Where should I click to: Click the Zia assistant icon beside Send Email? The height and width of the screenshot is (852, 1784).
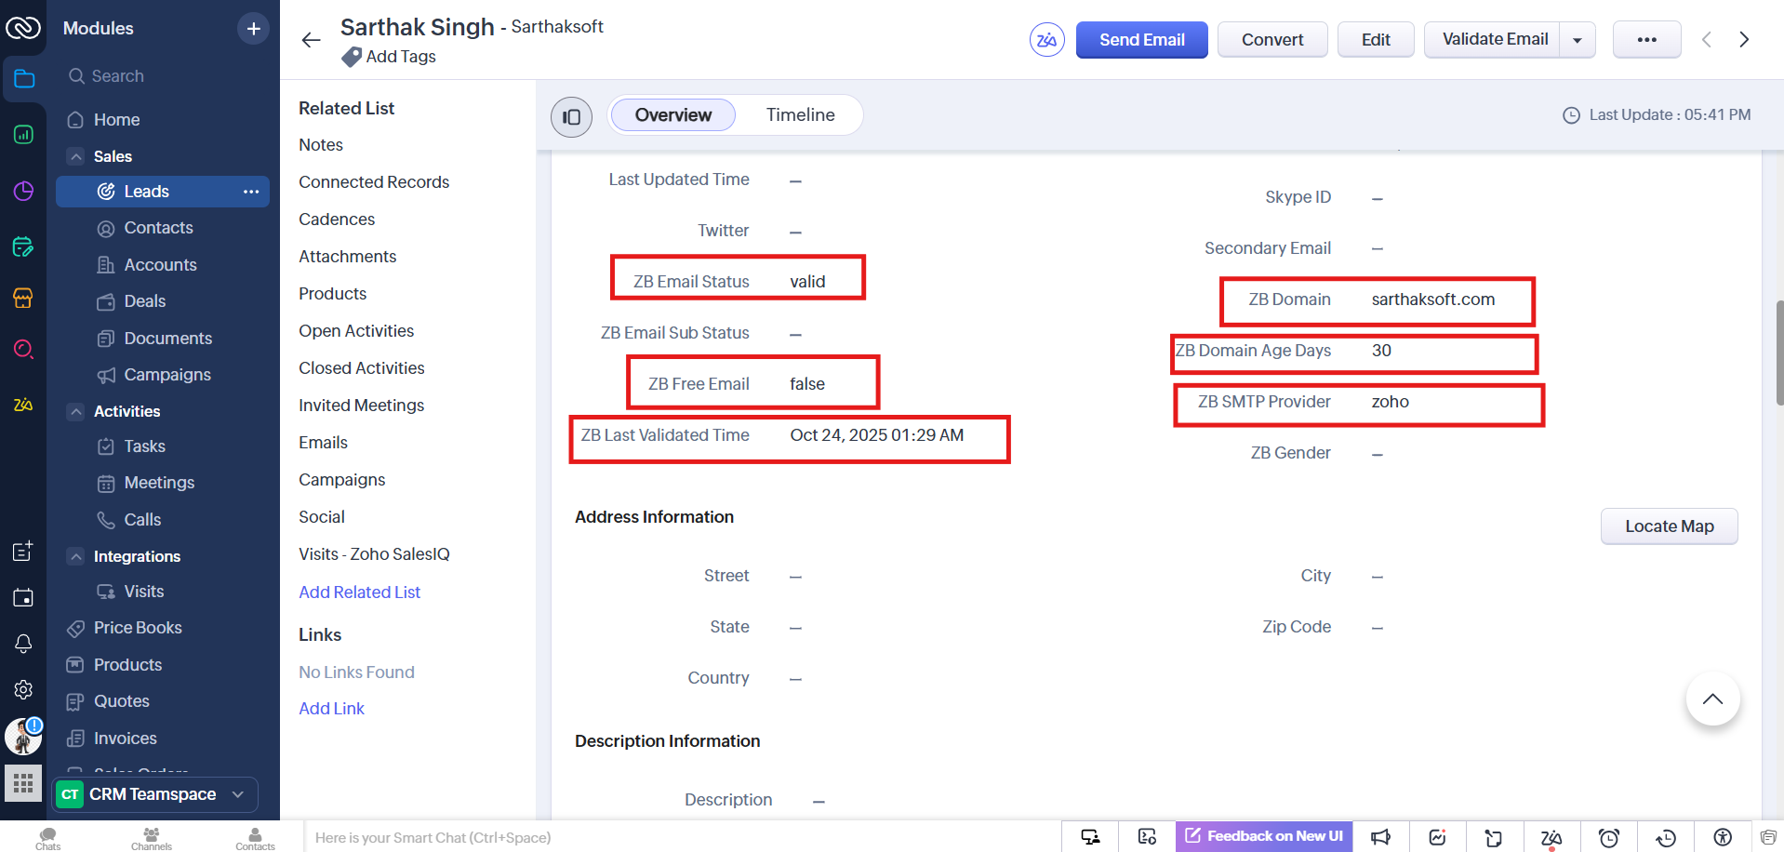pyautogui.click(x=1046, y=40)
